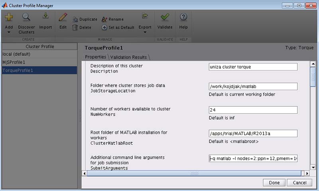Expand the Export dropdown
The image size is (319, 191).
coord(145,32)
